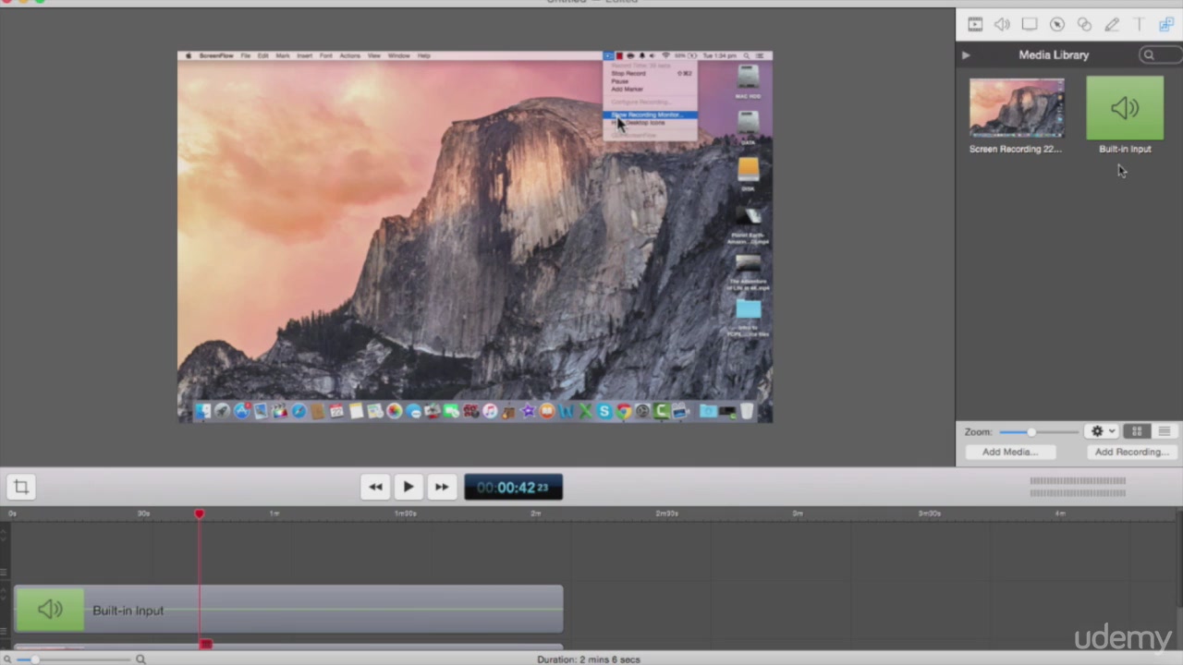This screenshot has width=1183, height=665.
Task: Select the Screen Recording media thumbnail
Action: tap(1017, 108)
